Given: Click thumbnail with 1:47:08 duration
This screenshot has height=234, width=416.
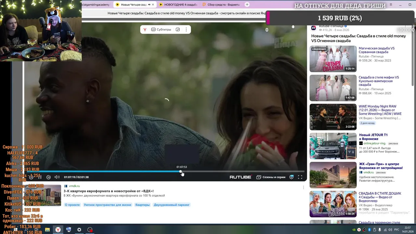Looking at the screenshot, I should click(333, 88).
